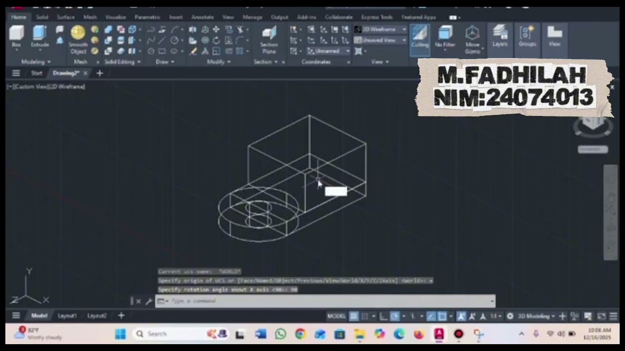Switch to the Layout2 tab

97,315
